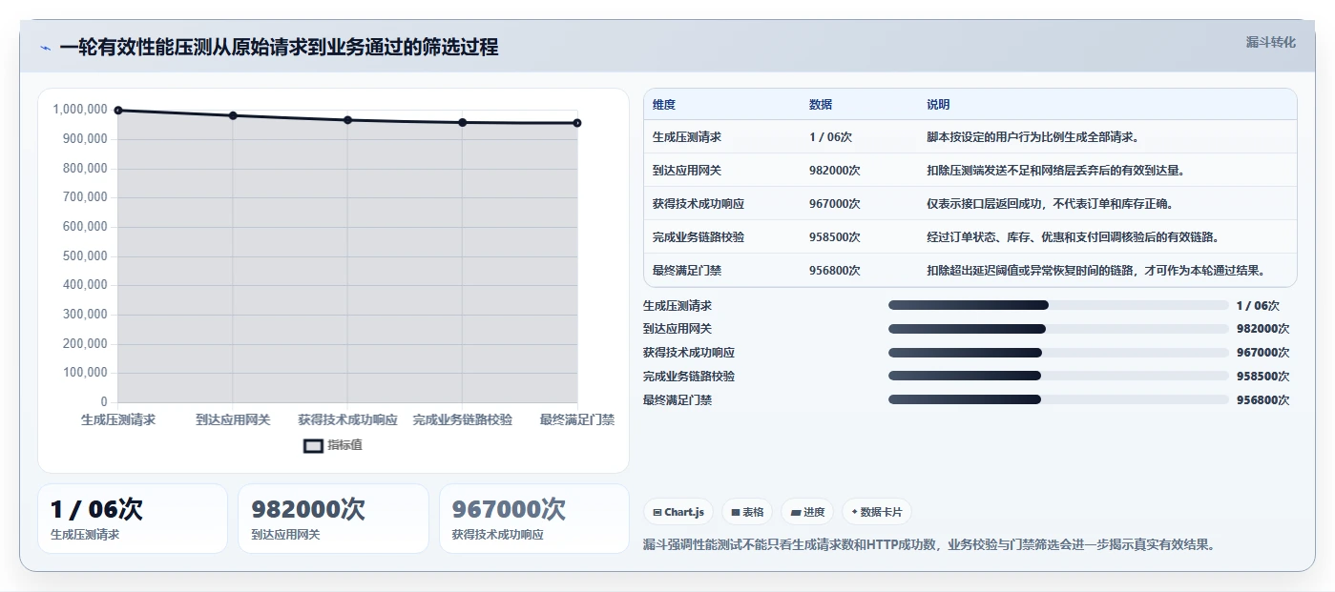The width and height of the screenshot is (1335, 592).
Task: Open the 1 / 06次 data card
Action: click(133, 519)
